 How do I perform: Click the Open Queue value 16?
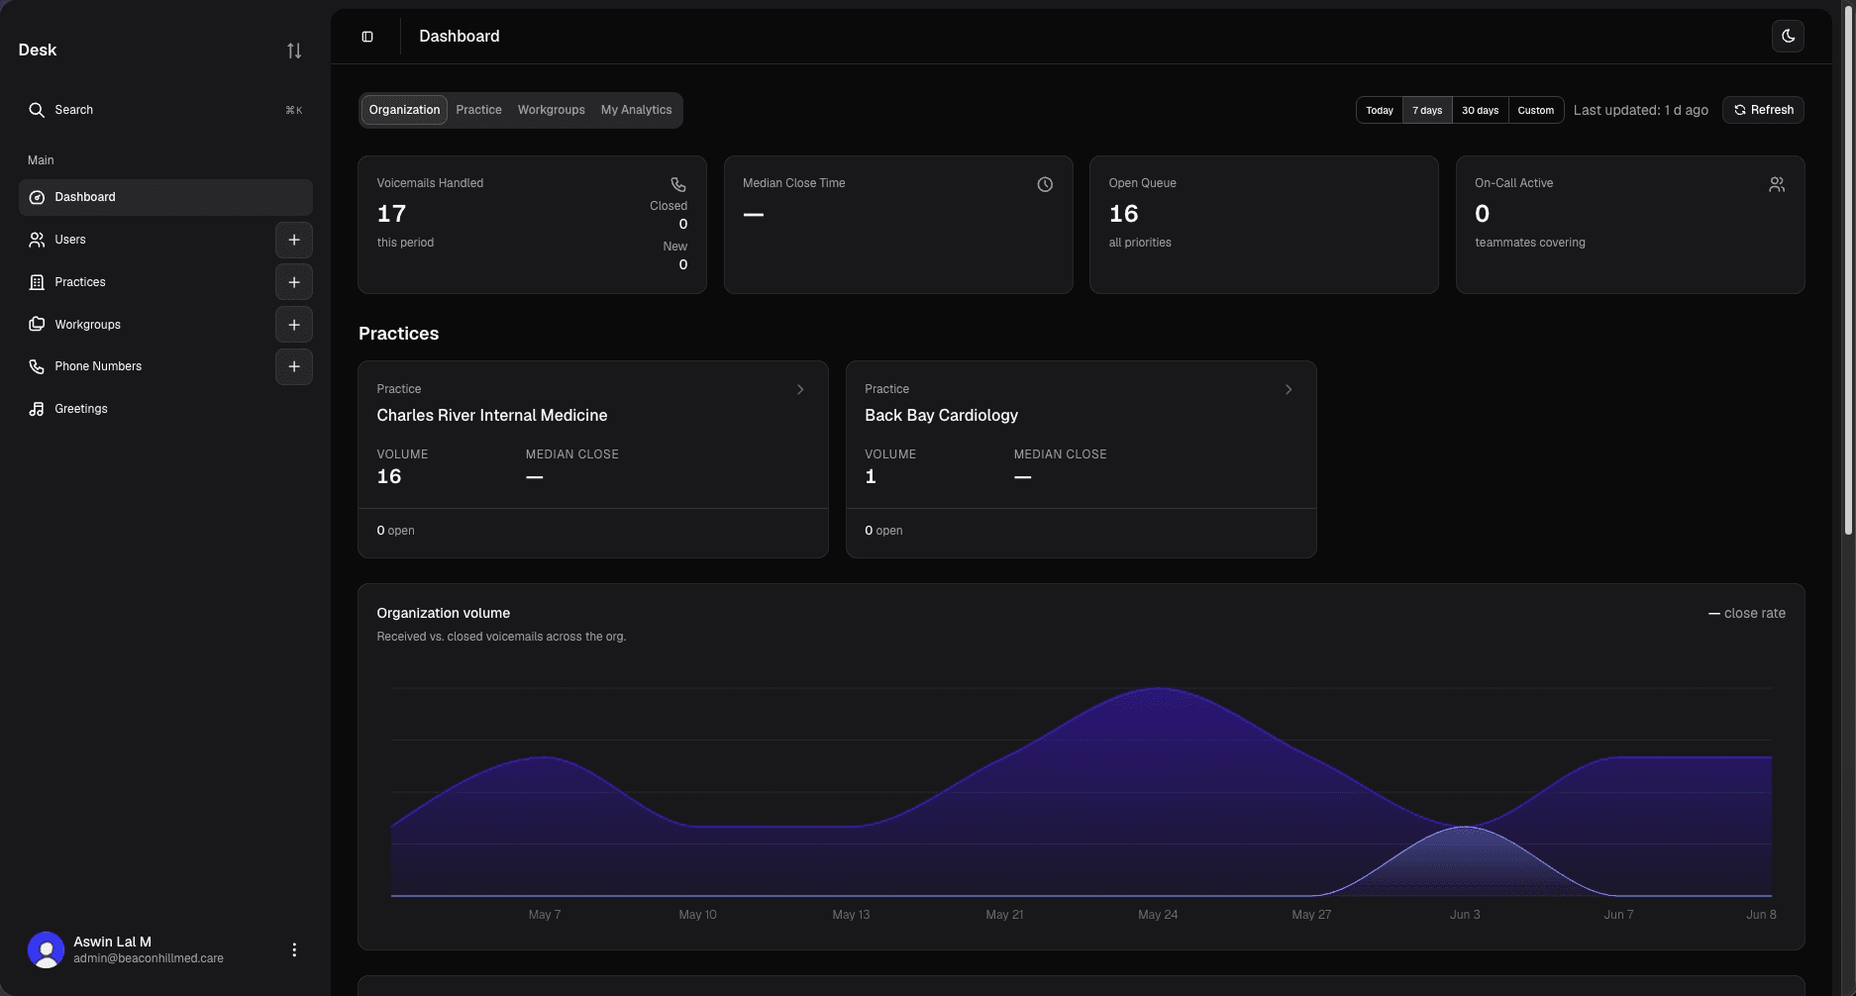click(1123, 214)
